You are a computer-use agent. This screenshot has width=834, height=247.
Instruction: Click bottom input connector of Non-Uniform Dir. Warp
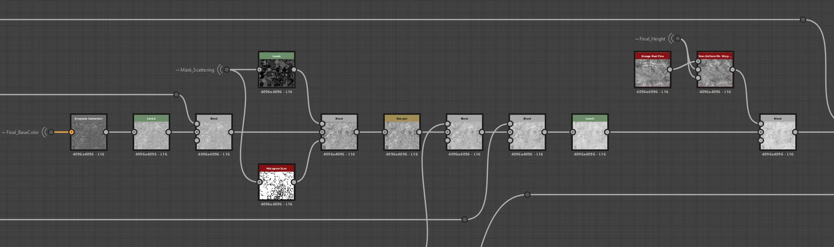coord(698,78)
